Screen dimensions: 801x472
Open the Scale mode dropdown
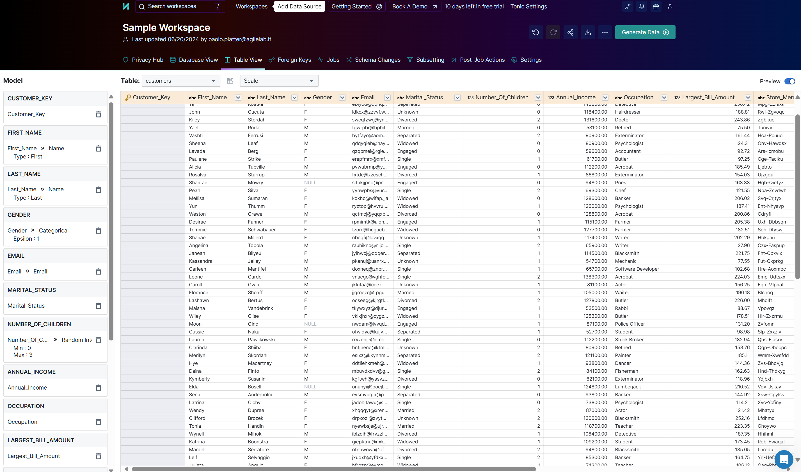(279, 81)
